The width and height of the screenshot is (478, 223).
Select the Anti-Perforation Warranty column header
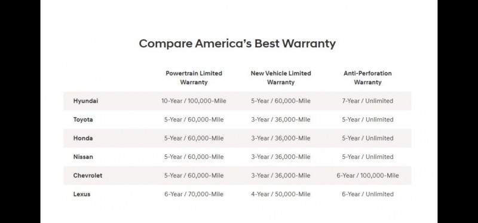pos(367,78)
